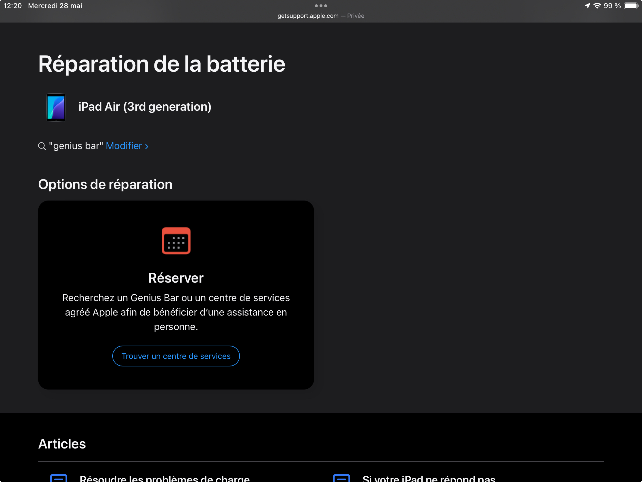
Task: Click the Modifier link
Action: (x=124, y=146)
